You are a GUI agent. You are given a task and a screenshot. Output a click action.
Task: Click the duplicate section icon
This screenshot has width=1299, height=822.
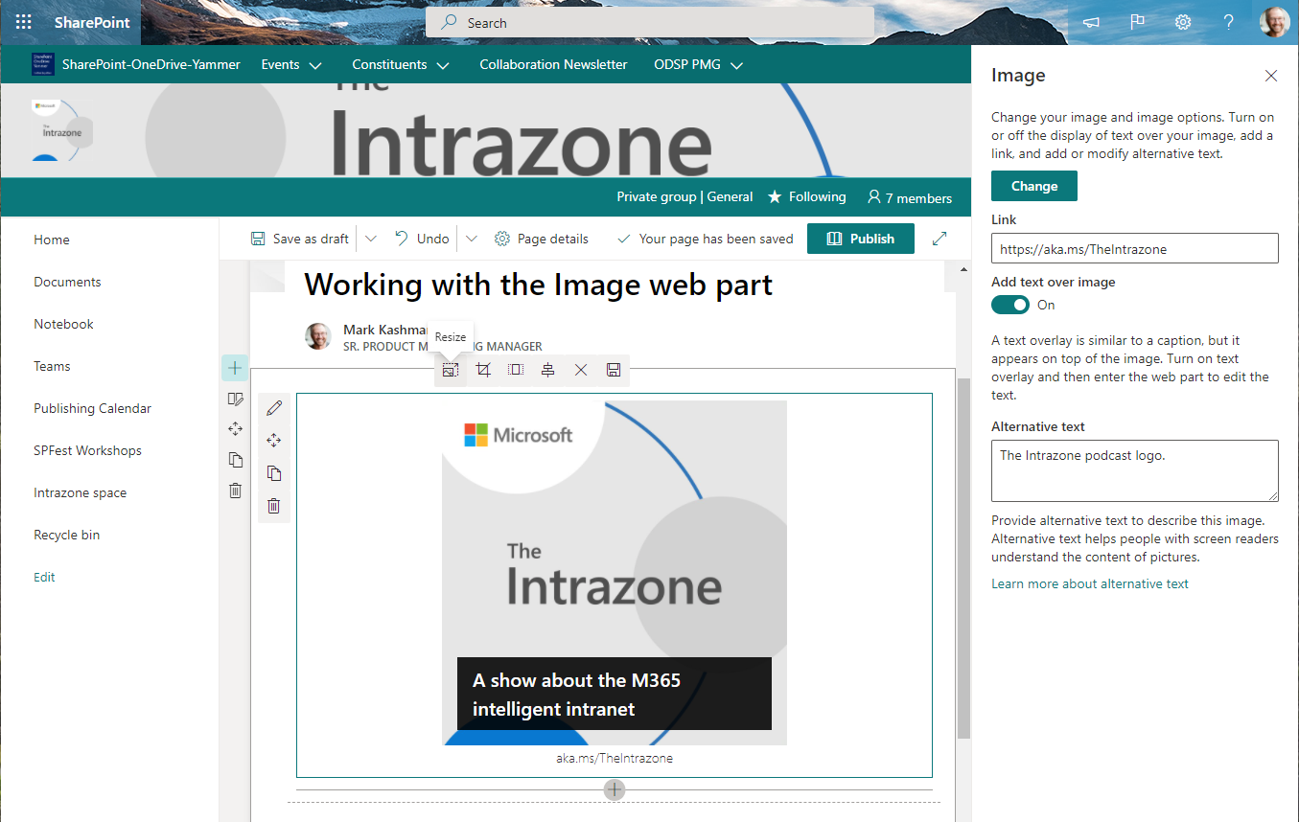coord(235,460)
